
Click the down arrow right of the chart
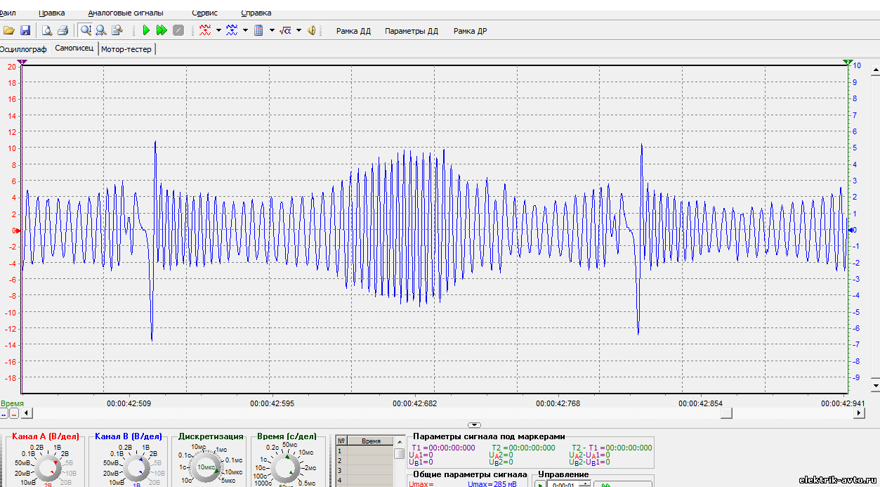pyautogui.click(x=875, y=385)
